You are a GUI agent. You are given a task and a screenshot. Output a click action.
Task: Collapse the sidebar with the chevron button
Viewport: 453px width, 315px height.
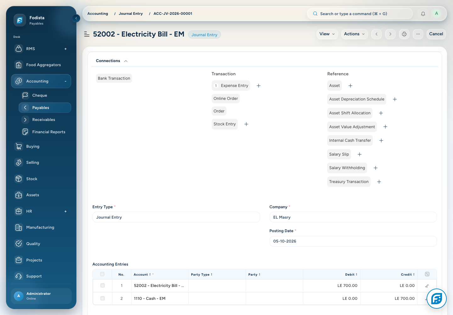pyautogui.click(x=76, y=18)
